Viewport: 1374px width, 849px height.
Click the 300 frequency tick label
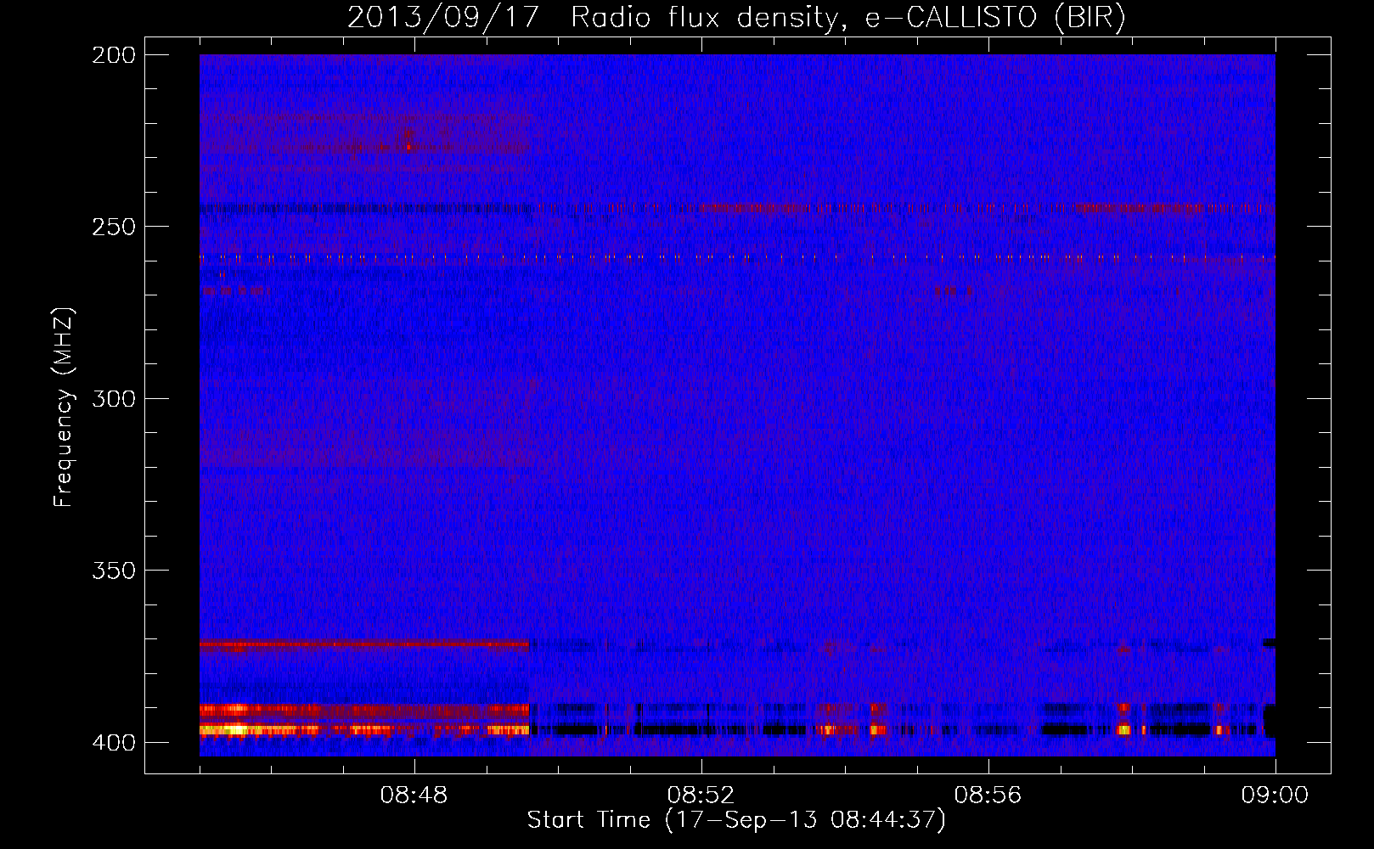[x=114, y=398]
